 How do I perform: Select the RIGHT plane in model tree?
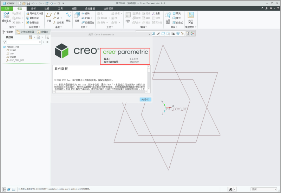11,50
